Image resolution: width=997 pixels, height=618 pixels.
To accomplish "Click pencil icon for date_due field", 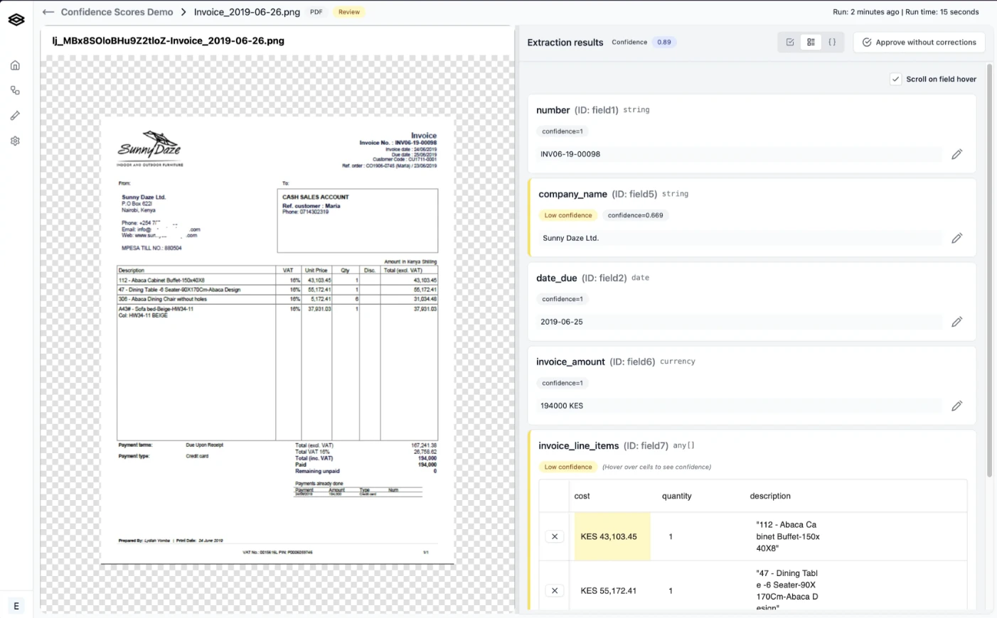I will 956,322.
